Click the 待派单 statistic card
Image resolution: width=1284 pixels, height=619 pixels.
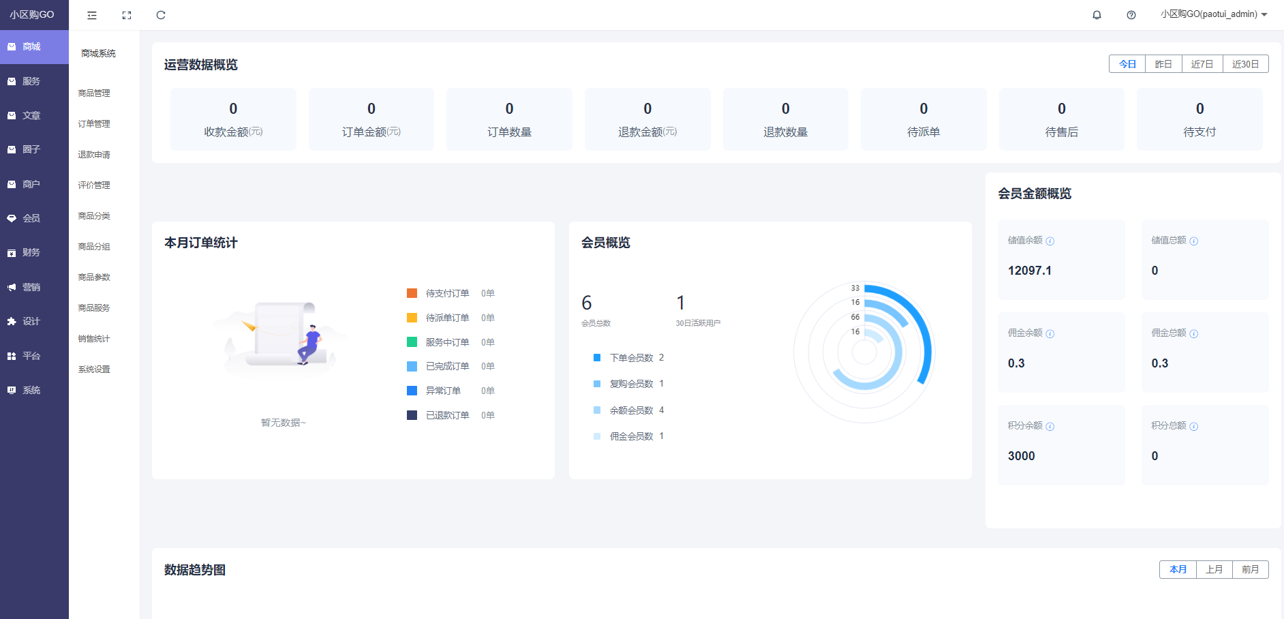[923, 119]
